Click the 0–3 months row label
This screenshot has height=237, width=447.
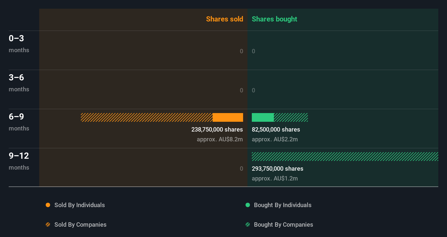[x=19, y=44]
